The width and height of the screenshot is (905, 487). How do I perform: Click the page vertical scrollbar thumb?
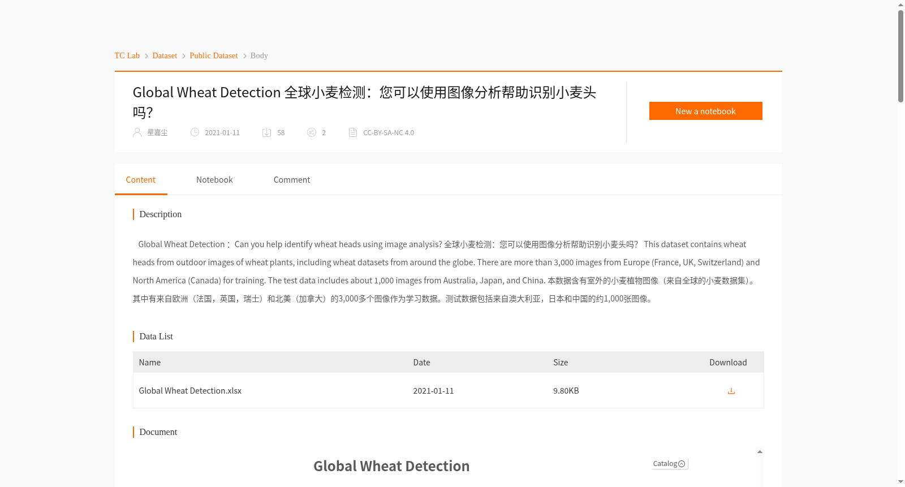pyautogui.click(x=900, y=56)
